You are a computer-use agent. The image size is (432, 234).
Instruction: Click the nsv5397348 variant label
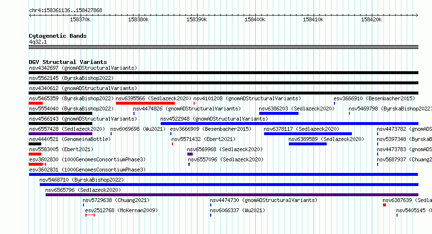point(404,139)
